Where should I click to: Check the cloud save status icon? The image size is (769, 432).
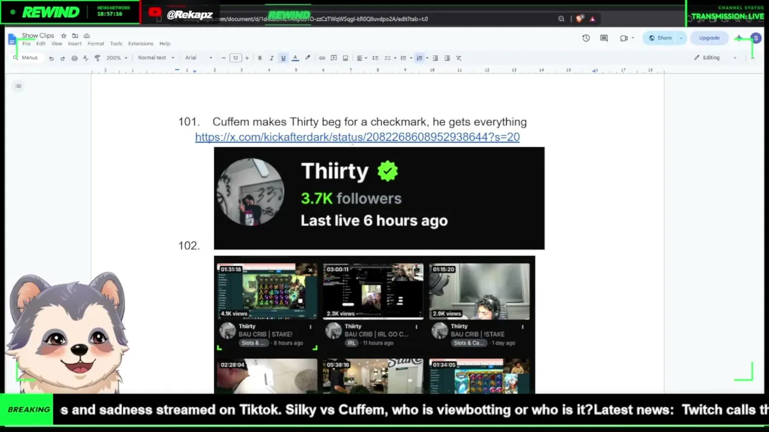[87, 36]
